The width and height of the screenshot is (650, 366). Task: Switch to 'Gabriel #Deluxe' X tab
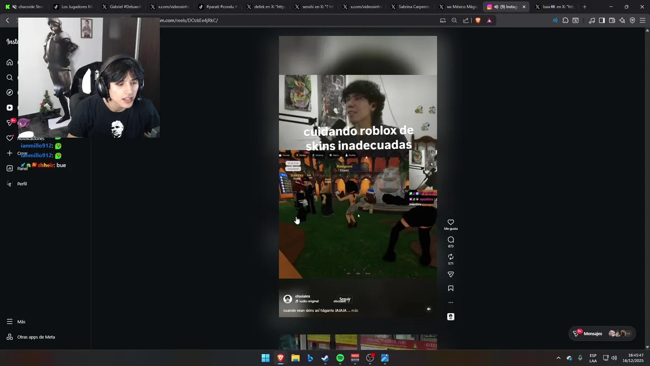(121, 7)
